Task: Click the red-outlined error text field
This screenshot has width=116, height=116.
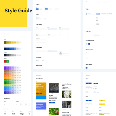Action: (x=41, y=34)
